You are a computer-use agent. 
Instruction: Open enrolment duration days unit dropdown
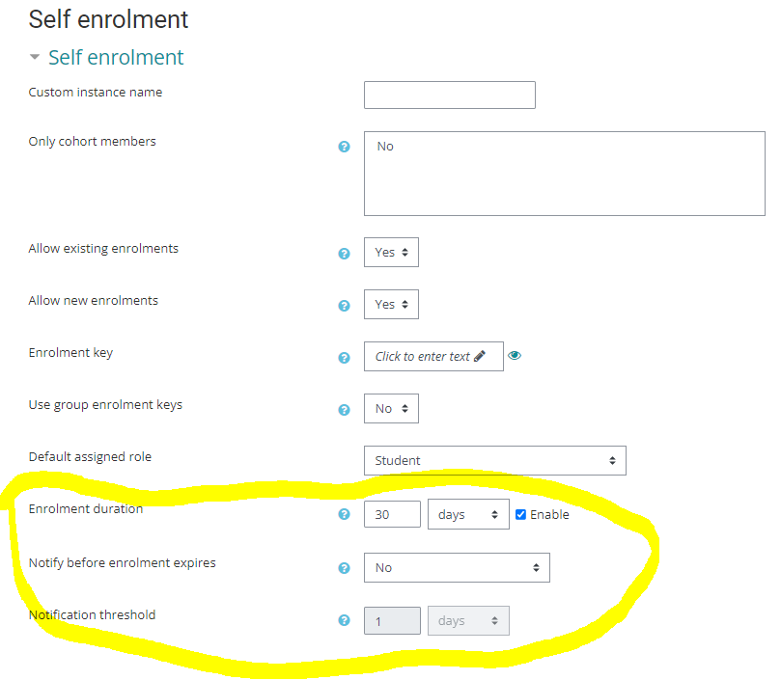pyautogui.click(x=468, y=514)
